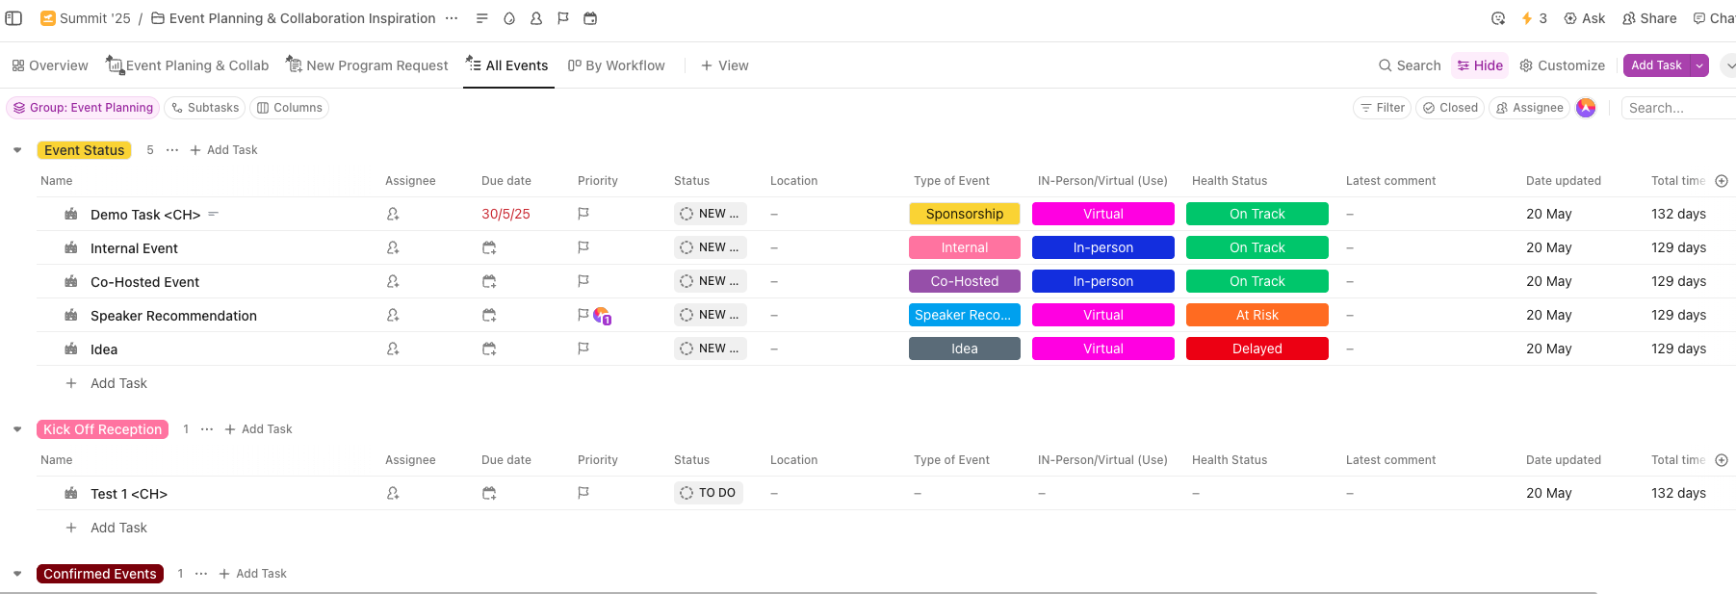The width and height of the screenshot is (1736, 594).
Task: Click the Share button
Action: point(1649,18)
